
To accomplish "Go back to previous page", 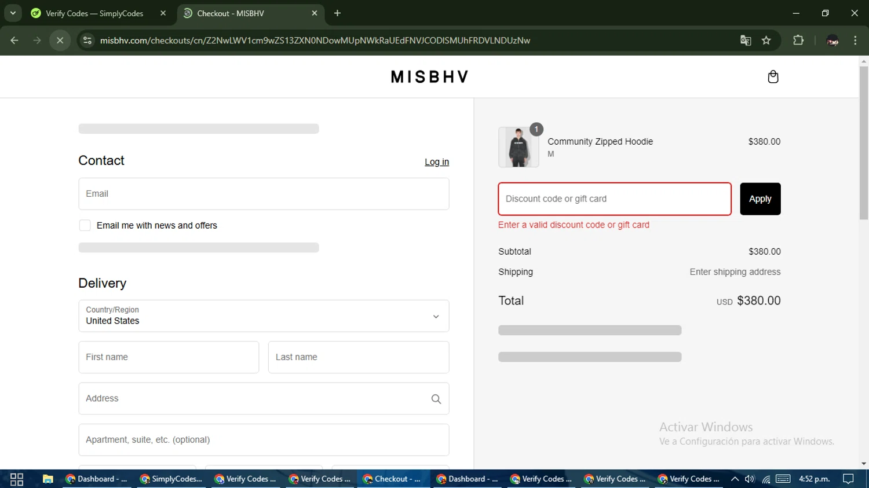I will [14, 41].
